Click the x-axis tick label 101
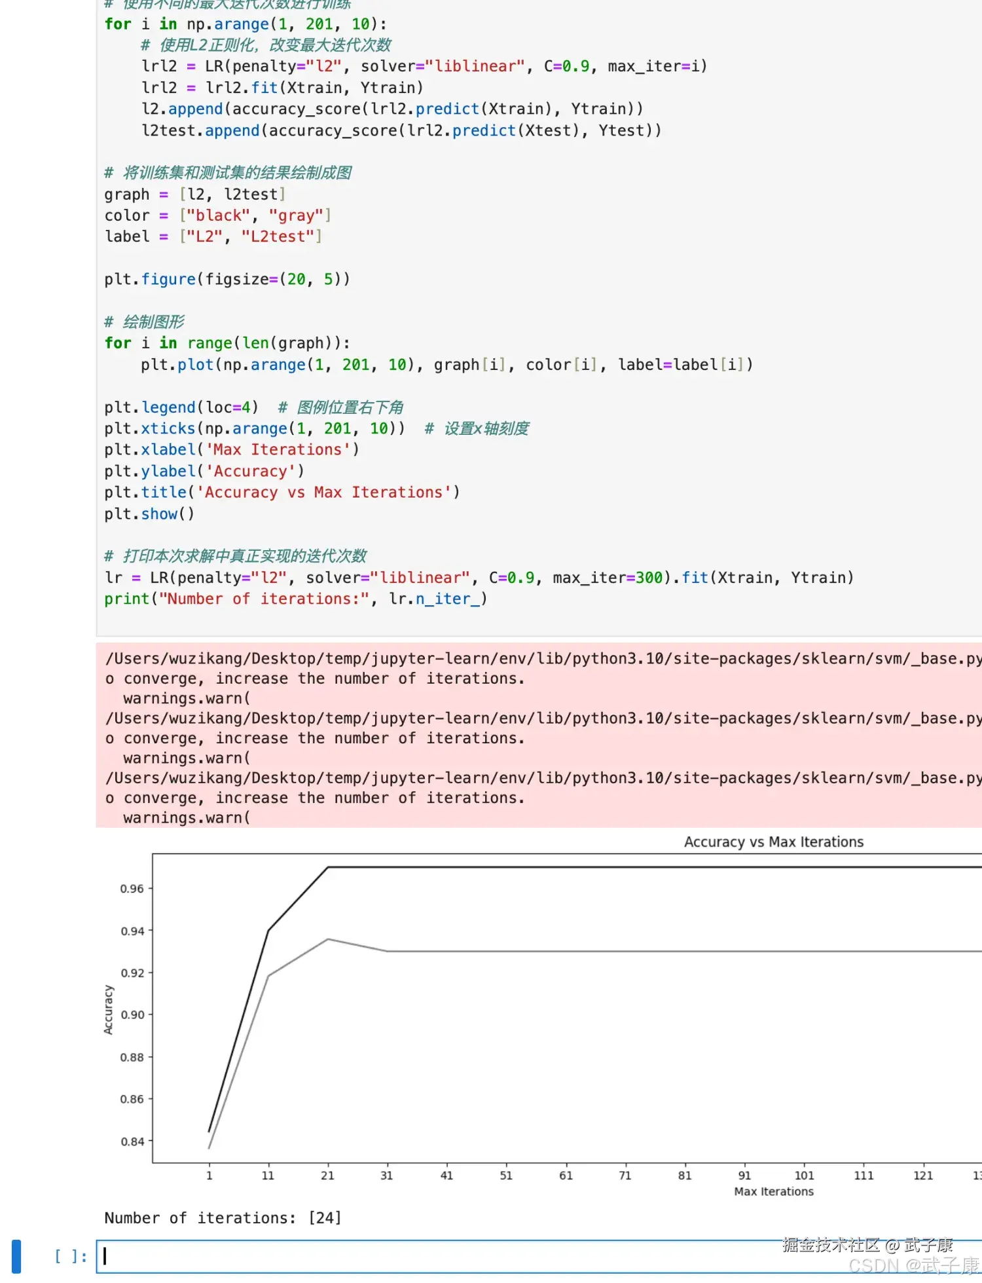This screenshot has height=1283, width=982. coord(804,1176)
